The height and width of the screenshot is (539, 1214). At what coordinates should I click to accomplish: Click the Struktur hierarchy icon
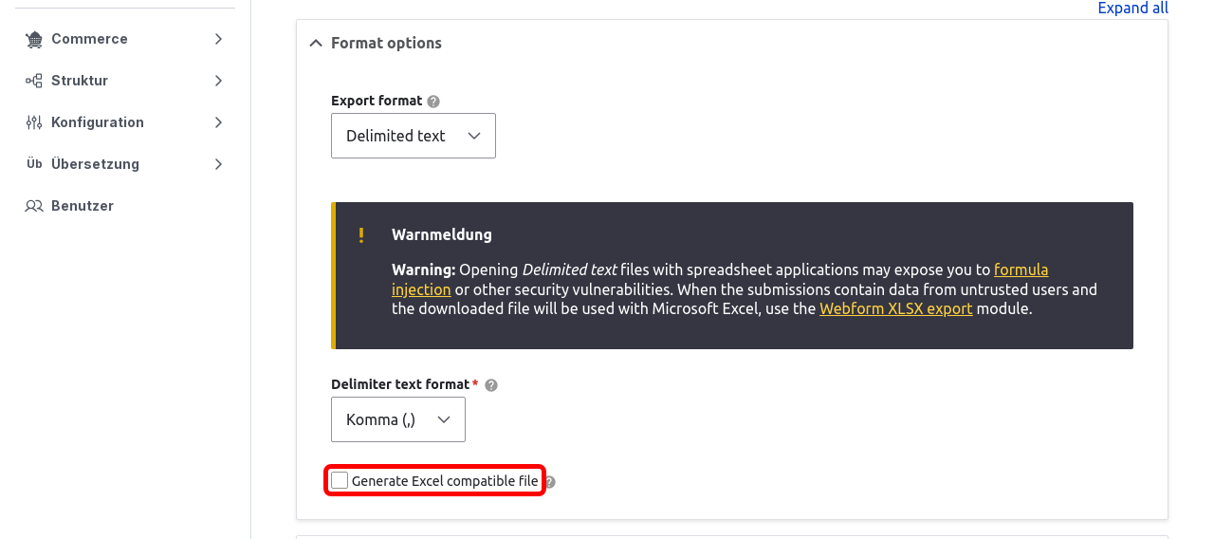click(x=34, y=81)
